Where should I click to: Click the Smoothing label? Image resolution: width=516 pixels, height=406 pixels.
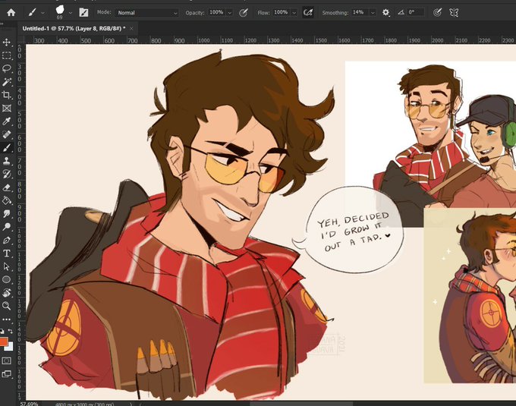click(x=335, y=13)
